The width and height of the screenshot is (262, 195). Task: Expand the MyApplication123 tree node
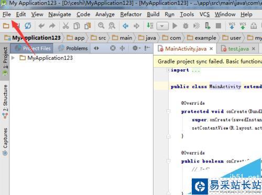(x=13, y=58)
